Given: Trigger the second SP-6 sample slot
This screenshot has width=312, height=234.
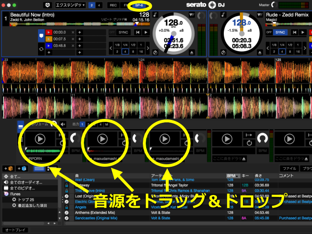Looking at the screenshot, I should click(102, 138).
